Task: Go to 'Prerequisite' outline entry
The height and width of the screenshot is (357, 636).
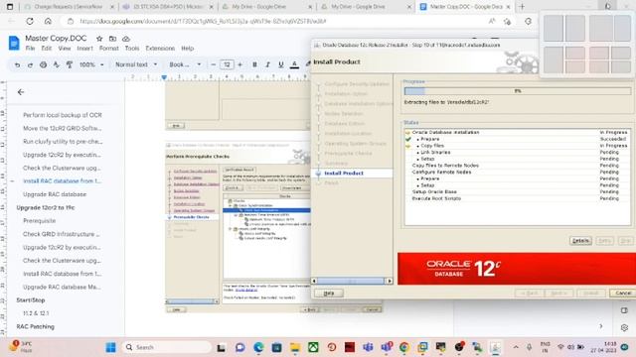Action: pyautogui.click(x=40, y=221)
